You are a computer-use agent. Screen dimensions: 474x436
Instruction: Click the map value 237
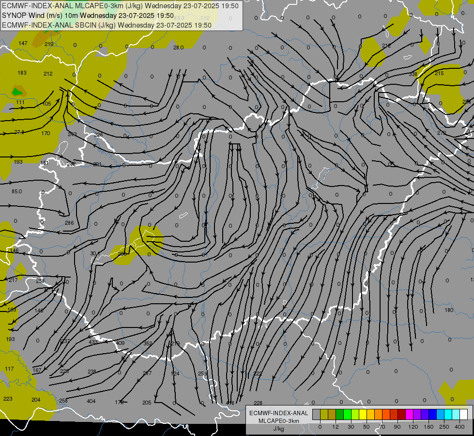65,342
